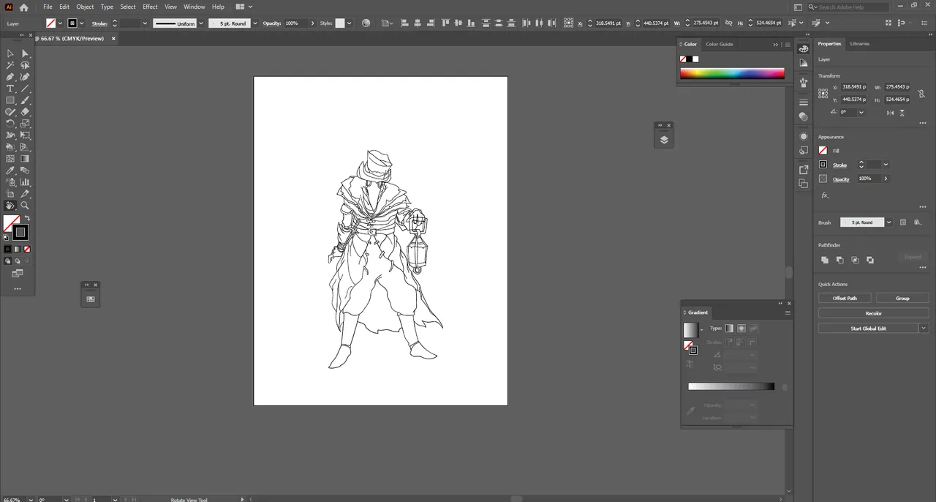The height and width of the screenshot is (502, 936).
Task: Choose the Eraser tool
Action: [x=25, y=112]
